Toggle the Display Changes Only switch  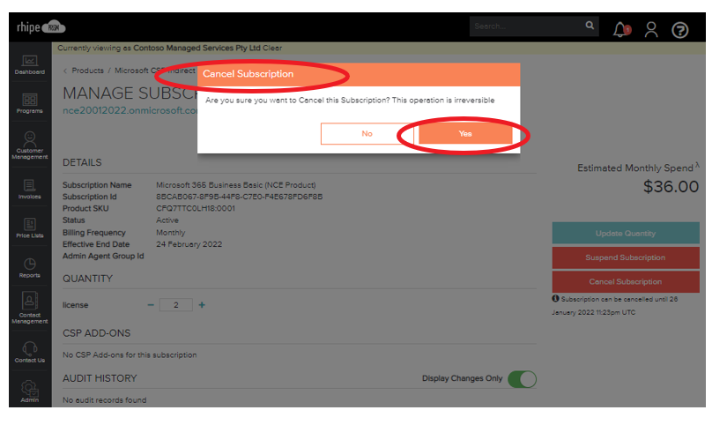click(522, 379)
